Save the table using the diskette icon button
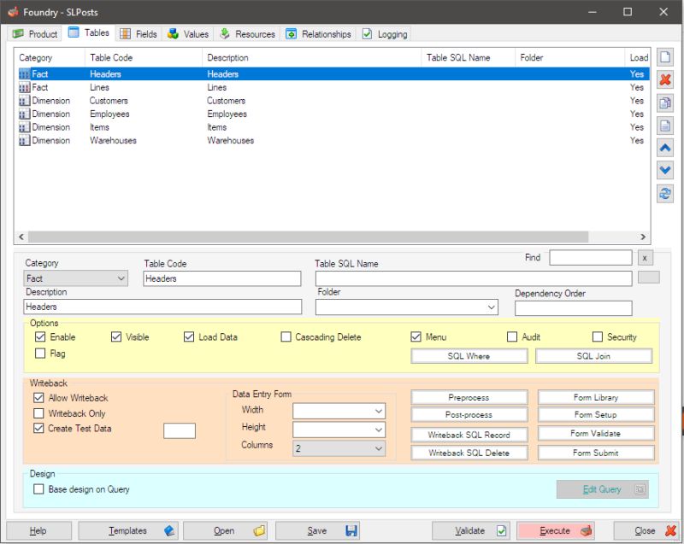Image resolution: width=684 pixels, height=544 pixels. point(317,530)
